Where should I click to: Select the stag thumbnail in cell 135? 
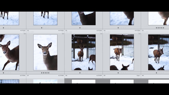(x=158, y=52)
